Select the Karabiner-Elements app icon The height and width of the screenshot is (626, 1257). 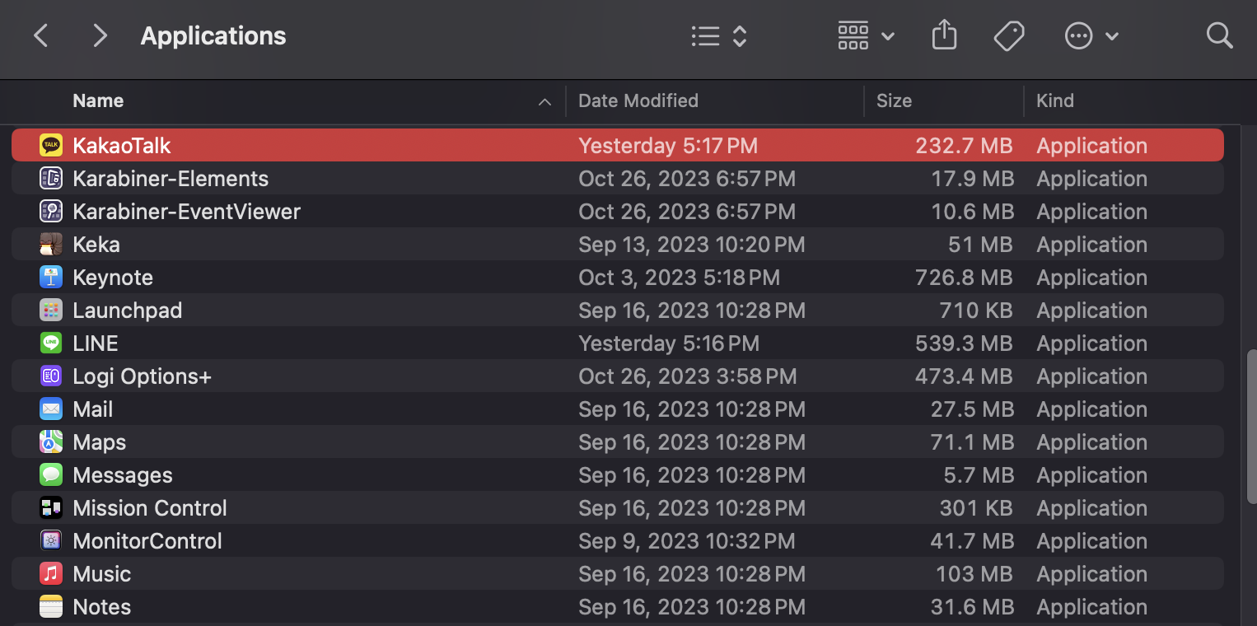pos(51,179)
